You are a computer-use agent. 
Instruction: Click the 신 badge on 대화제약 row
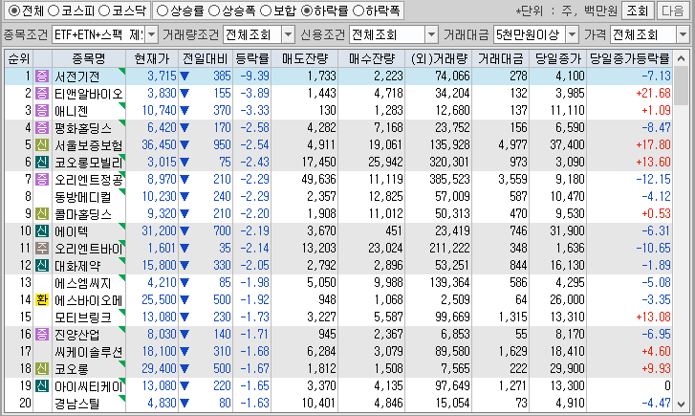[42, 265]
